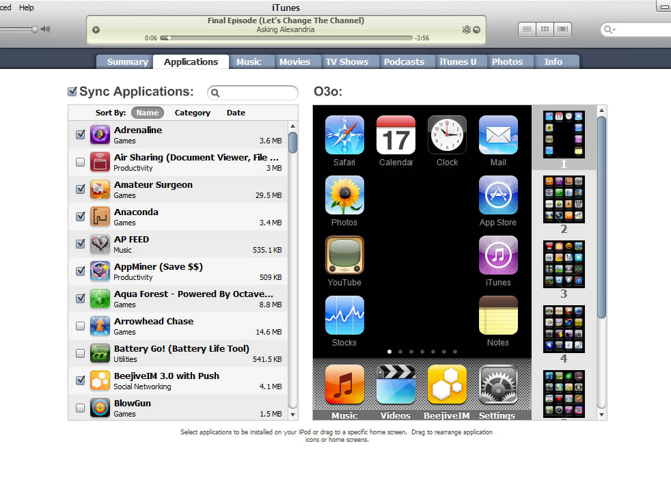Viewport: 671px width, 491px height.
Task: Uncheck the Sync Applications checkbox
Action: tap(72, 90)
